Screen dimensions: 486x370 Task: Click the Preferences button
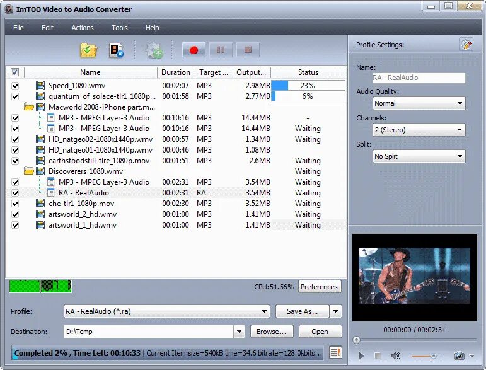319,287
